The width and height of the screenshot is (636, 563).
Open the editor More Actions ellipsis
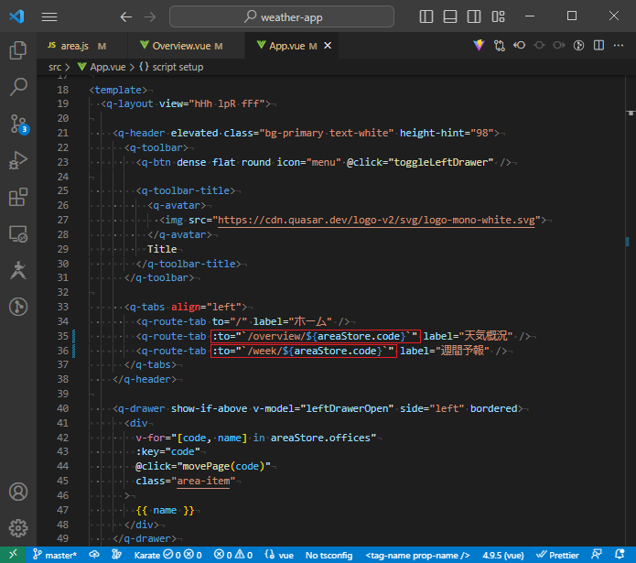coord(619,46)
